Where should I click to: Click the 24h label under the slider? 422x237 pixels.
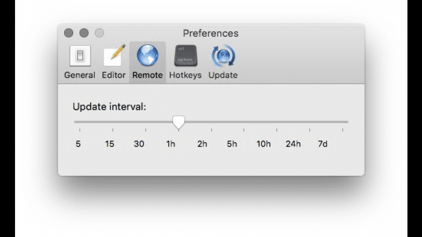pyautogui.click(x=293, y=144)
